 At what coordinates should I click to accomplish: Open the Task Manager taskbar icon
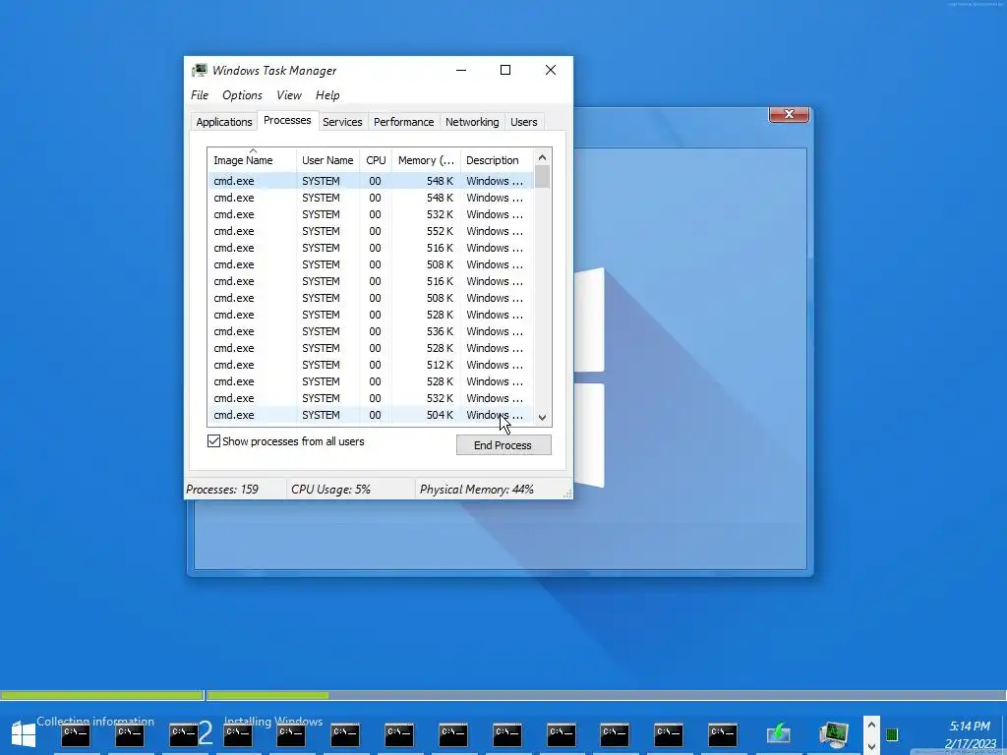[x=834, y=733]
